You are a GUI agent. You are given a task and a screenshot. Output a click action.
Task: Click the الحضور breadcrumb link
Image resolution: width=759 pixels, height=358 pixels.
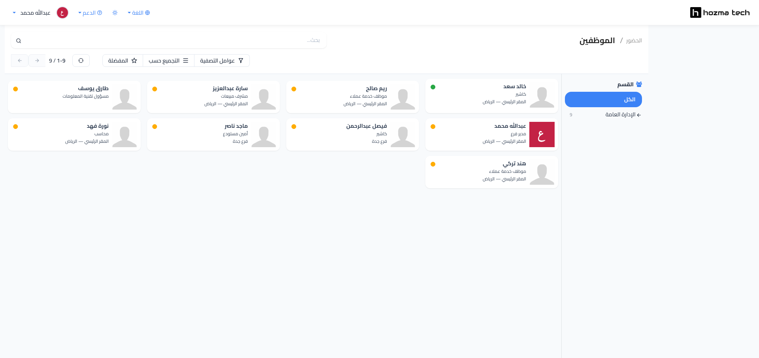pos(634,41)
